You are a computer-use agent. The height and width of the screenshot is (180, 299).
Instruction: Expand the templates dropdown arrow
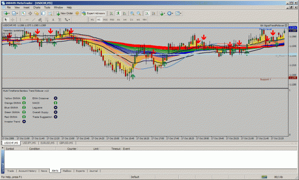tap(180, 13)
